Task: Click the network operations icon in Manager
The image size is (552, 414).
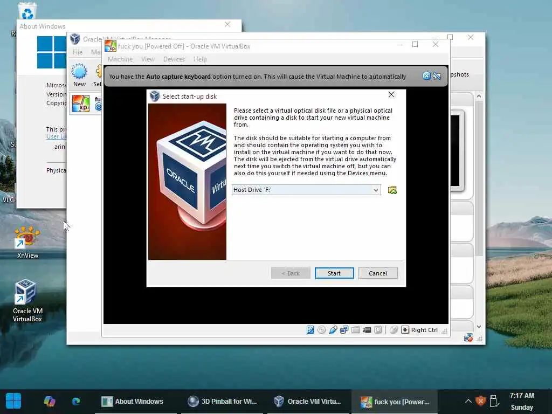Action: (x=468, y=338)
